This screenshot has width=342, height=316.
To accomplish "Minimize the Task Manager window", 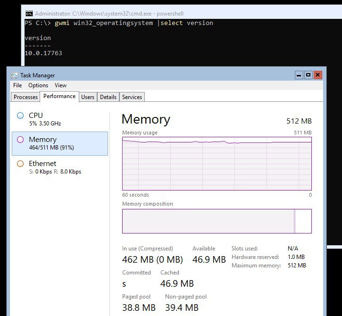I will [x=299, y=75].
